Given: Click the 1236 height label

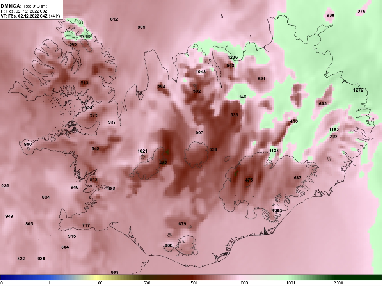Looking at the screenshot, I should click(x=233, y=58).
